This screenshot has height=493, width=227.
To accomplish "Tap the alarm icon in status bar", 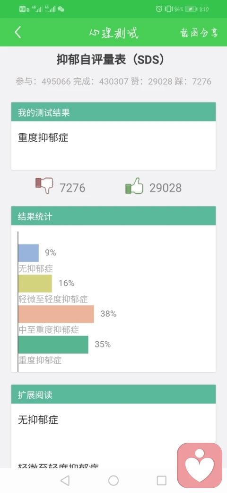I will coord(159,9).
